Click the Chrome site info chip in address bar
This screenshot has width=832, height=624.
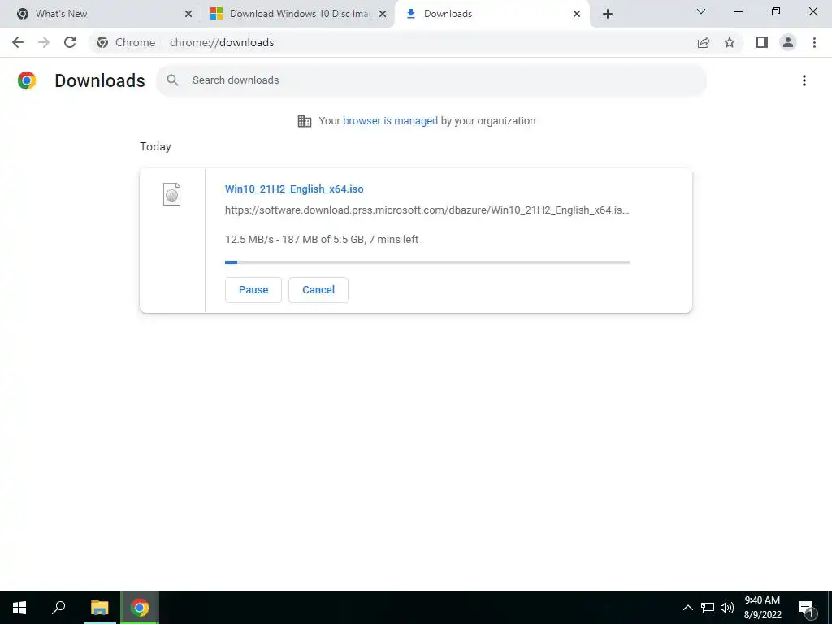point(126,42)
